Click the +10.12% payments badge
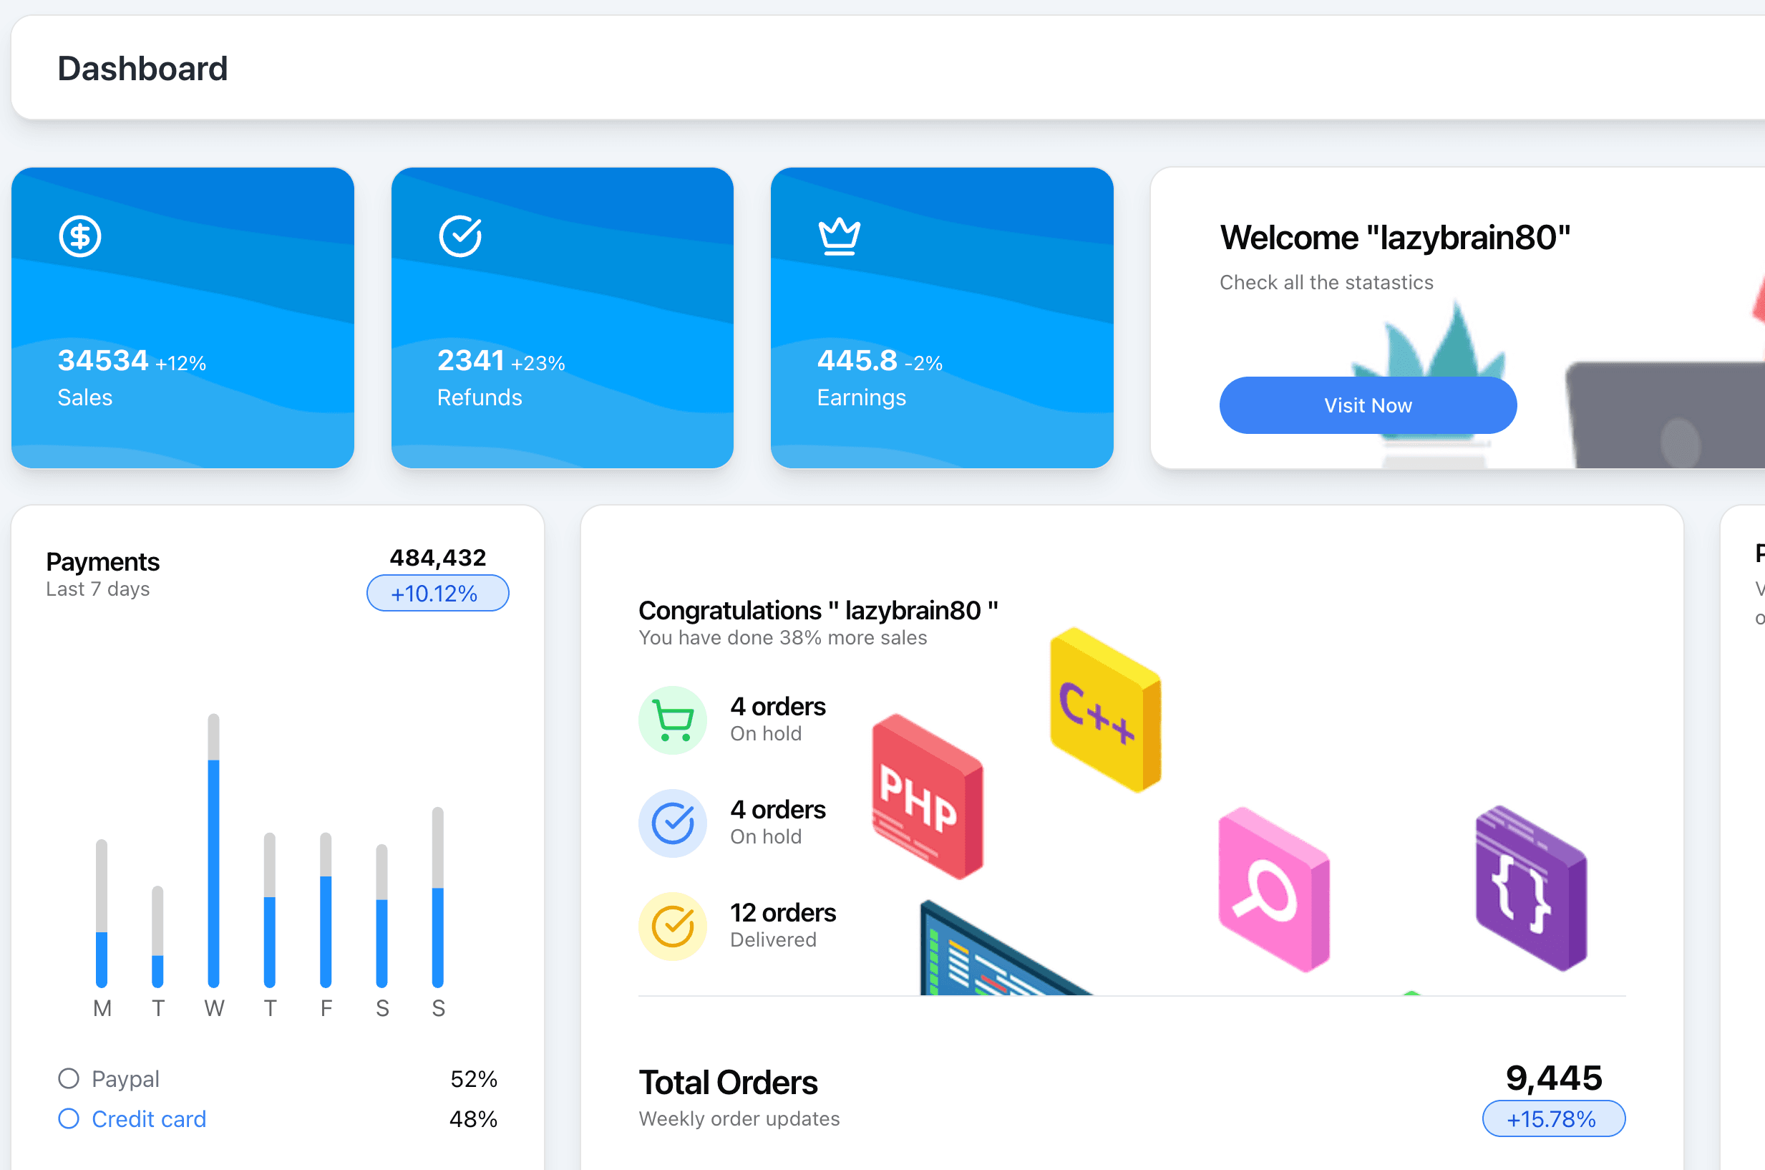Screen dimensions: 1765x1170 pyautogui.click(x=438, y=593)
